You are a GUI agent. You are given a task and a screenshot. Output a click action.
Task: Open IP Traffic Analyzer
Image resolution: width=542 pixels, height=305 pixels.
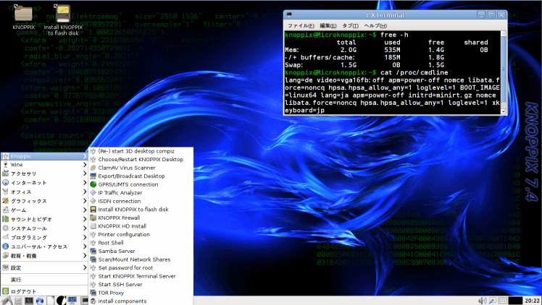click(141, 193)
